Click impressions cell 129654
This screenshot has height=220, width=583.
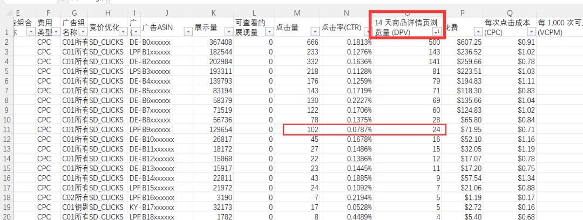(213, 130)
